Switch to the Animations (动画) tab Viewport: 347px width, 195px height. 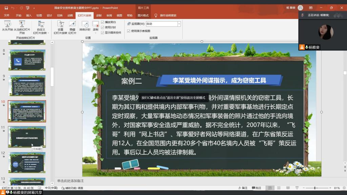coord(70,15)
